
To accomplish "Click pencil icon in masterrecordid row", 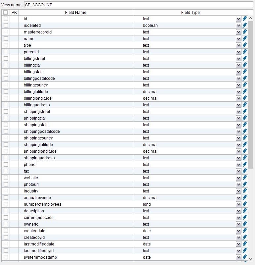I will coord(244,32).
